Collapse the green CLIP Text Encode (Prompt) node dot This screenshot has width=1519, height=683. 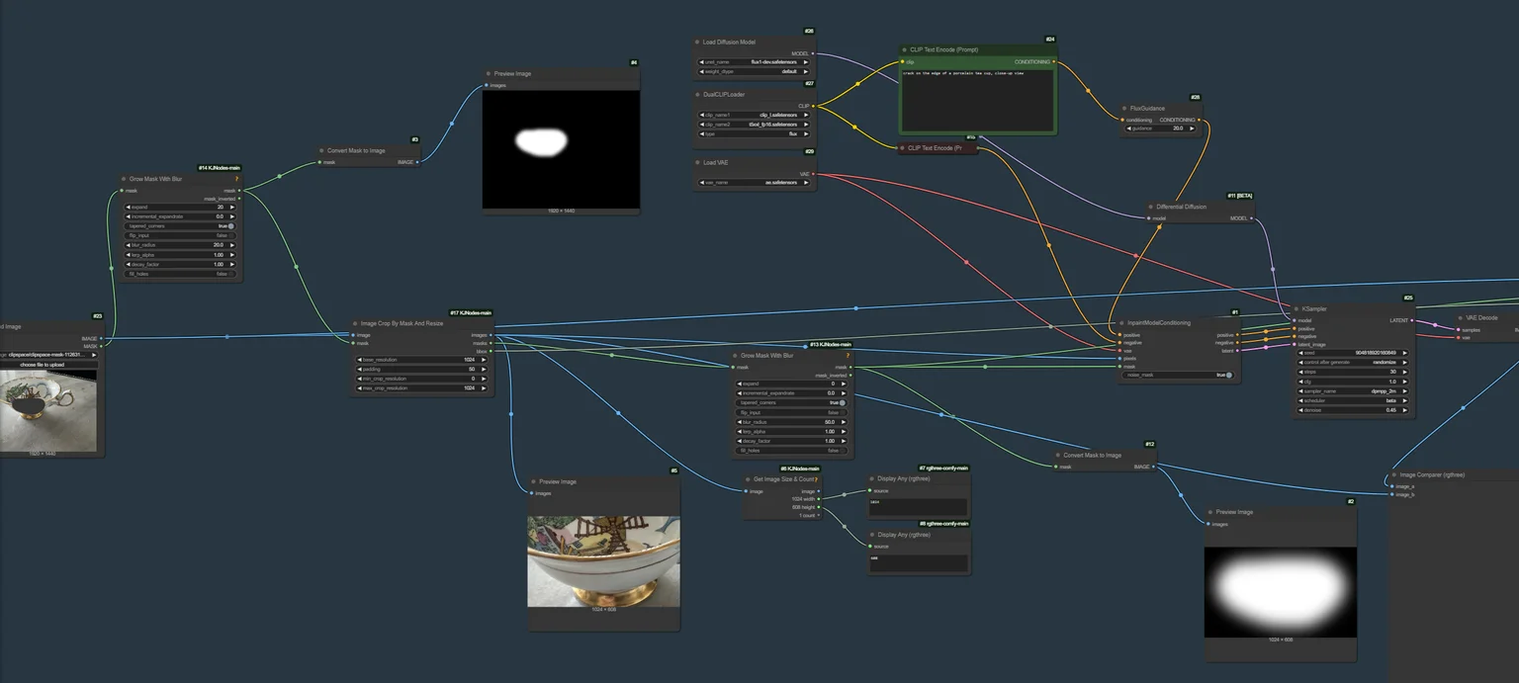pyautogui.click(x=904, y=49)
